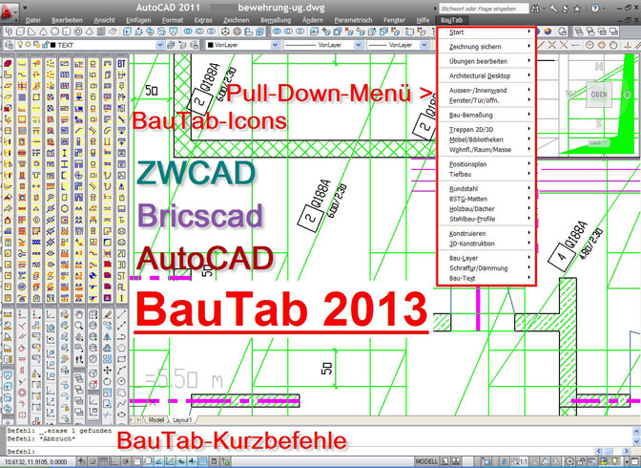Viewport: 641px width, 468px height.
Task: Select the Line draw tool
Action: point(121,314)
